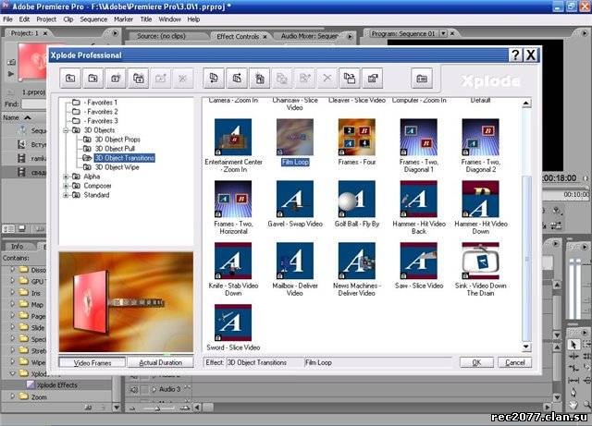Image resolution: width=592 pixels, height=426 pixels.
Task: Select highlighted 3D Object Transitions folder
Action: click(x=125, y=158)
